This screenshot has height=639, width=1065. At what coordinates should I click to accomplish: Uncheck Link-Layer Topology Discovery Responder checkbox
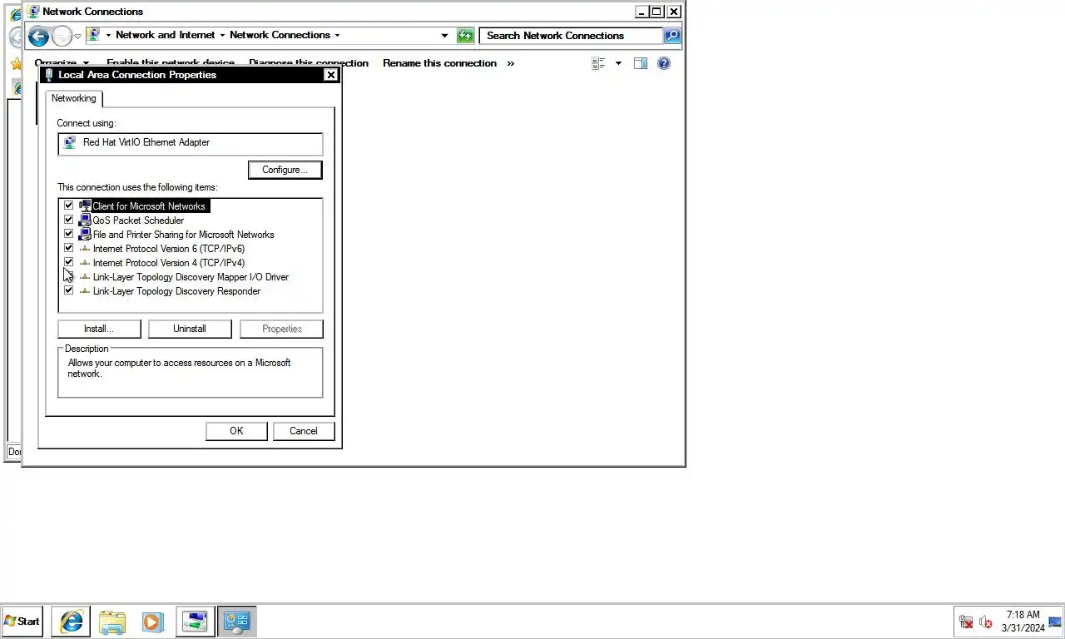click(69, 290)
